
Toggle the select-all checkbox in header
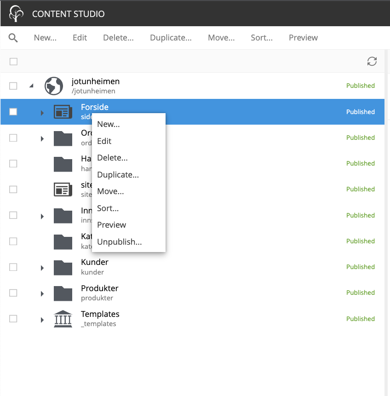(x=13, y=62)
